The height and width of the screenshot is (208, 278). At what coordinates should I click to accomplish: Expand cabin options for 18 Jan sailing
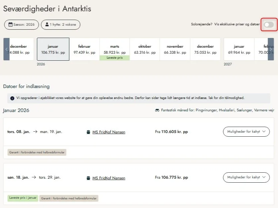click(246, 178)
